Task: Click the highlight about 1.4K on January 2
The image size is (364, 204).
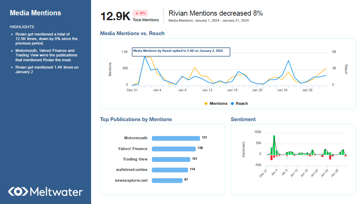Action: pyautogui.click(x=47, y=70)
